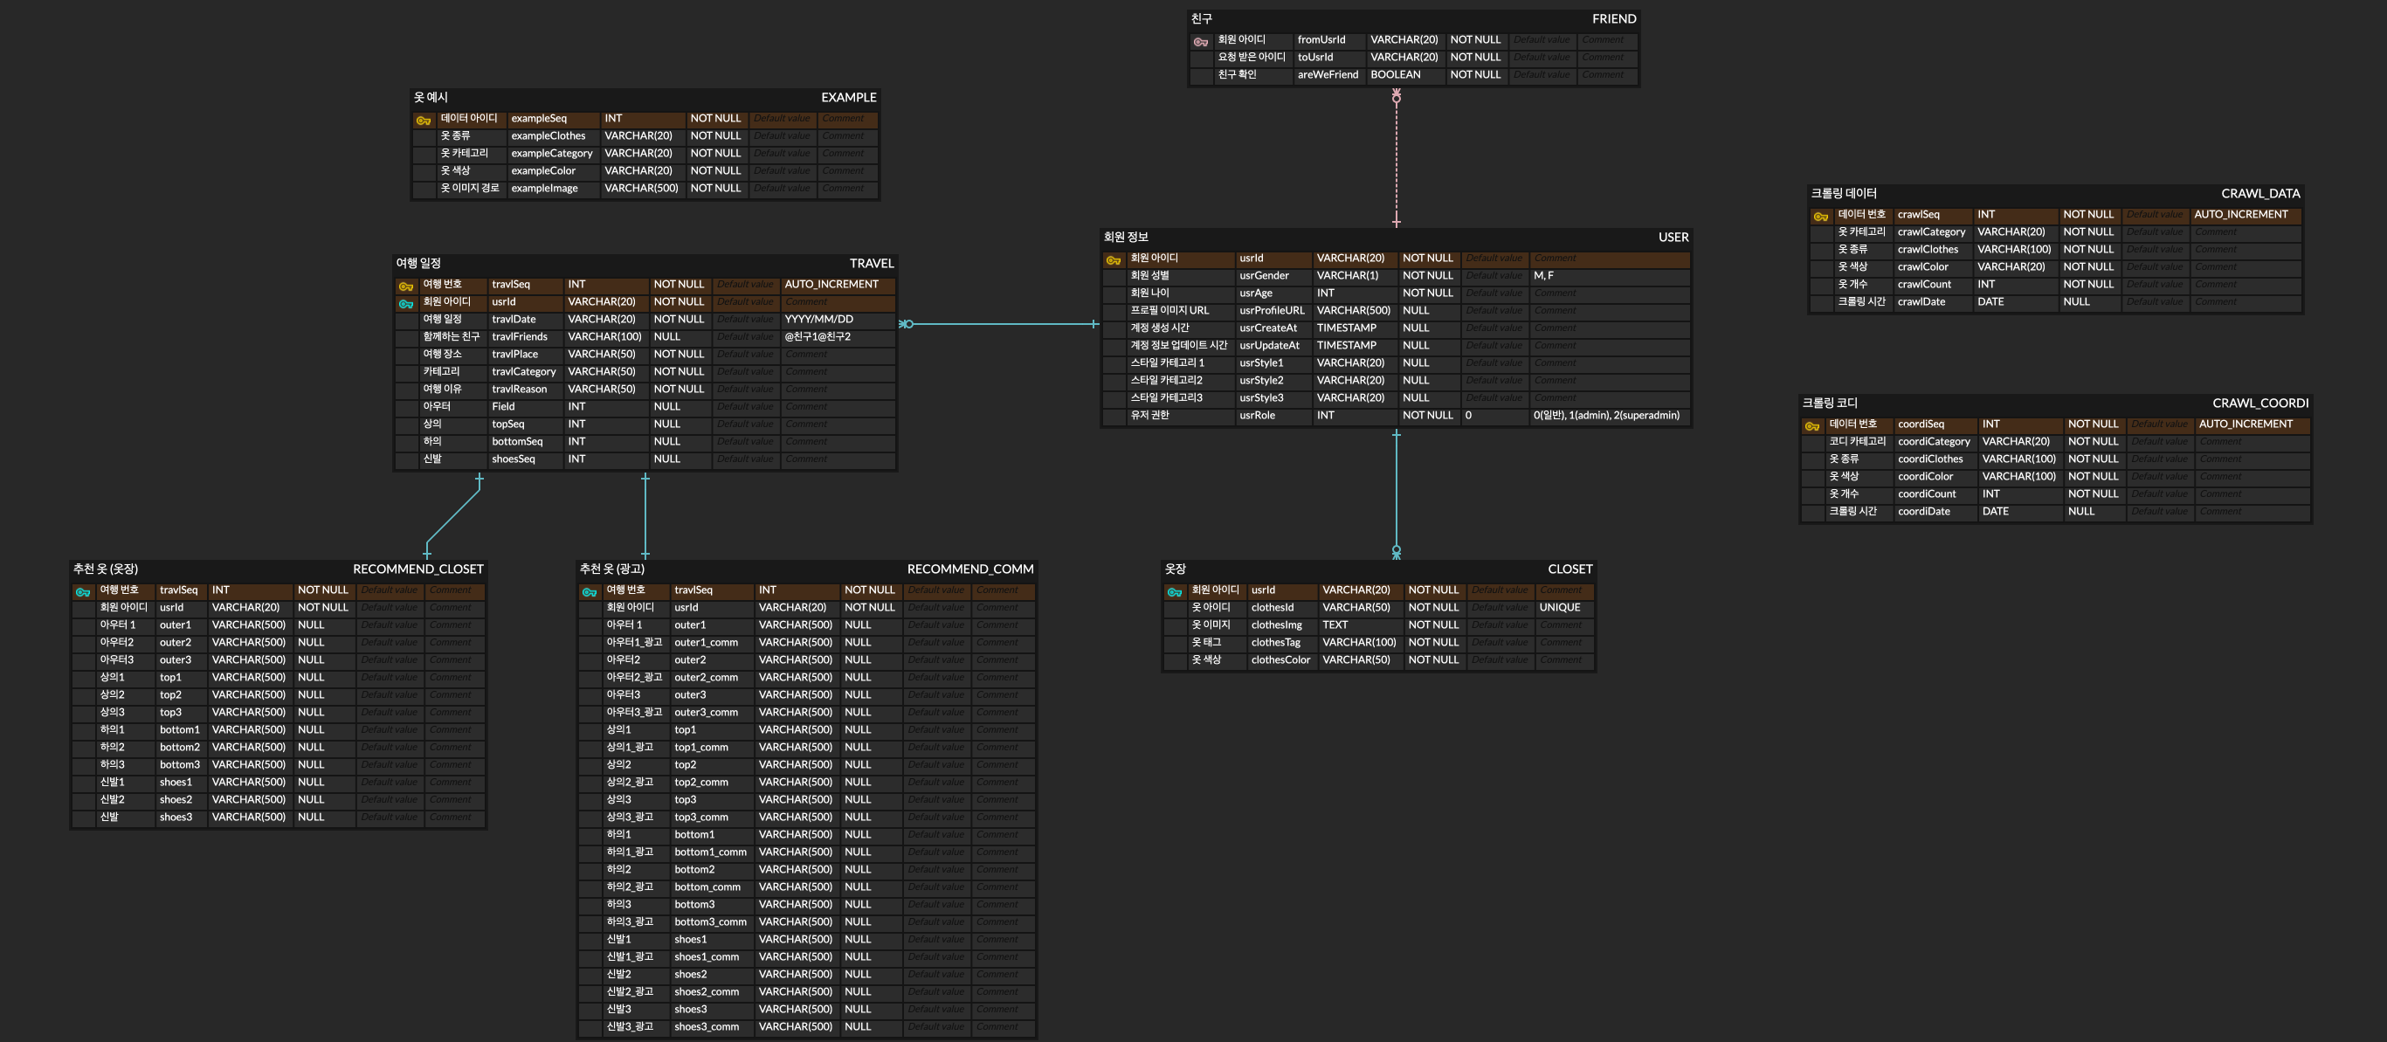The width and height of the screenshot is (2387, 1042).
Task: Select the TRAVEL table header name
Action: 871,263
